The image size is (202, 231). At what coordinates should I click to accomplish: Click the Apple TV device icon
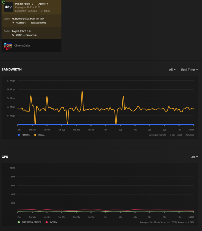tap(8, 7)
